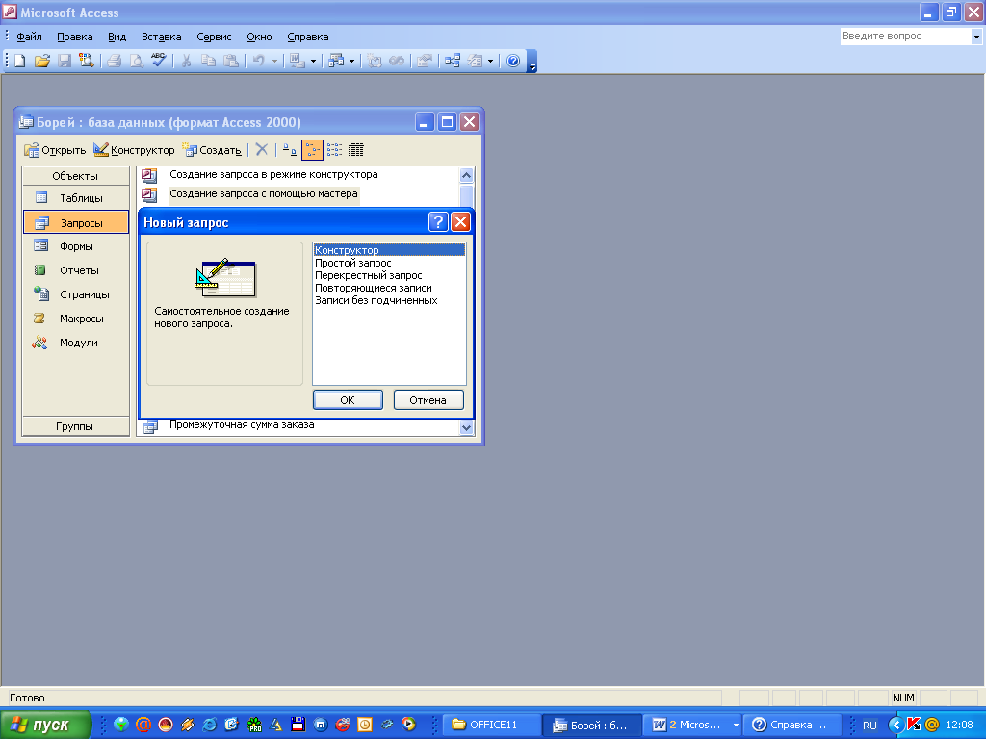Open toolbar options at toolbar end
The image size is (986, 739).
532,62
